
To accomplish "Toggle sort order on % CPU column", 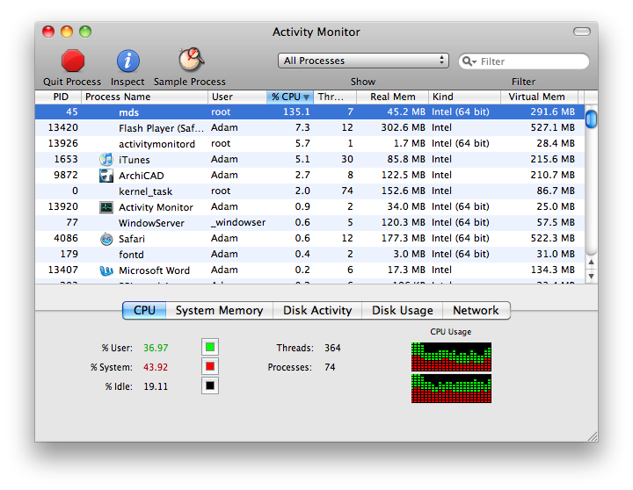I will pos(289,97).
